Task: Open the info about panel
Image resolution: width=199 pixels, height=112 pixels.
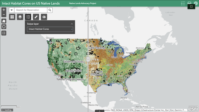Action: click(196, 3)
